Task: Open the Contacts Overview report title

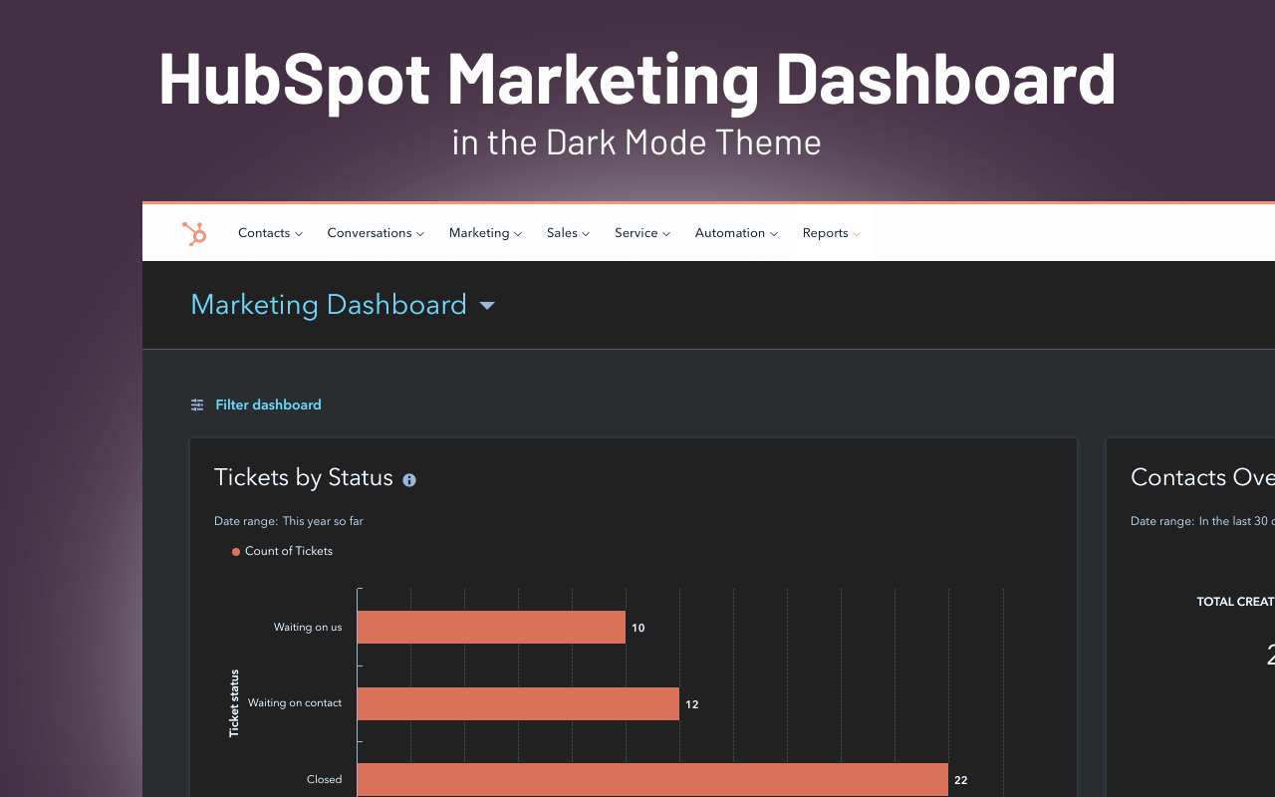Action: click(x=1202, y=477)
